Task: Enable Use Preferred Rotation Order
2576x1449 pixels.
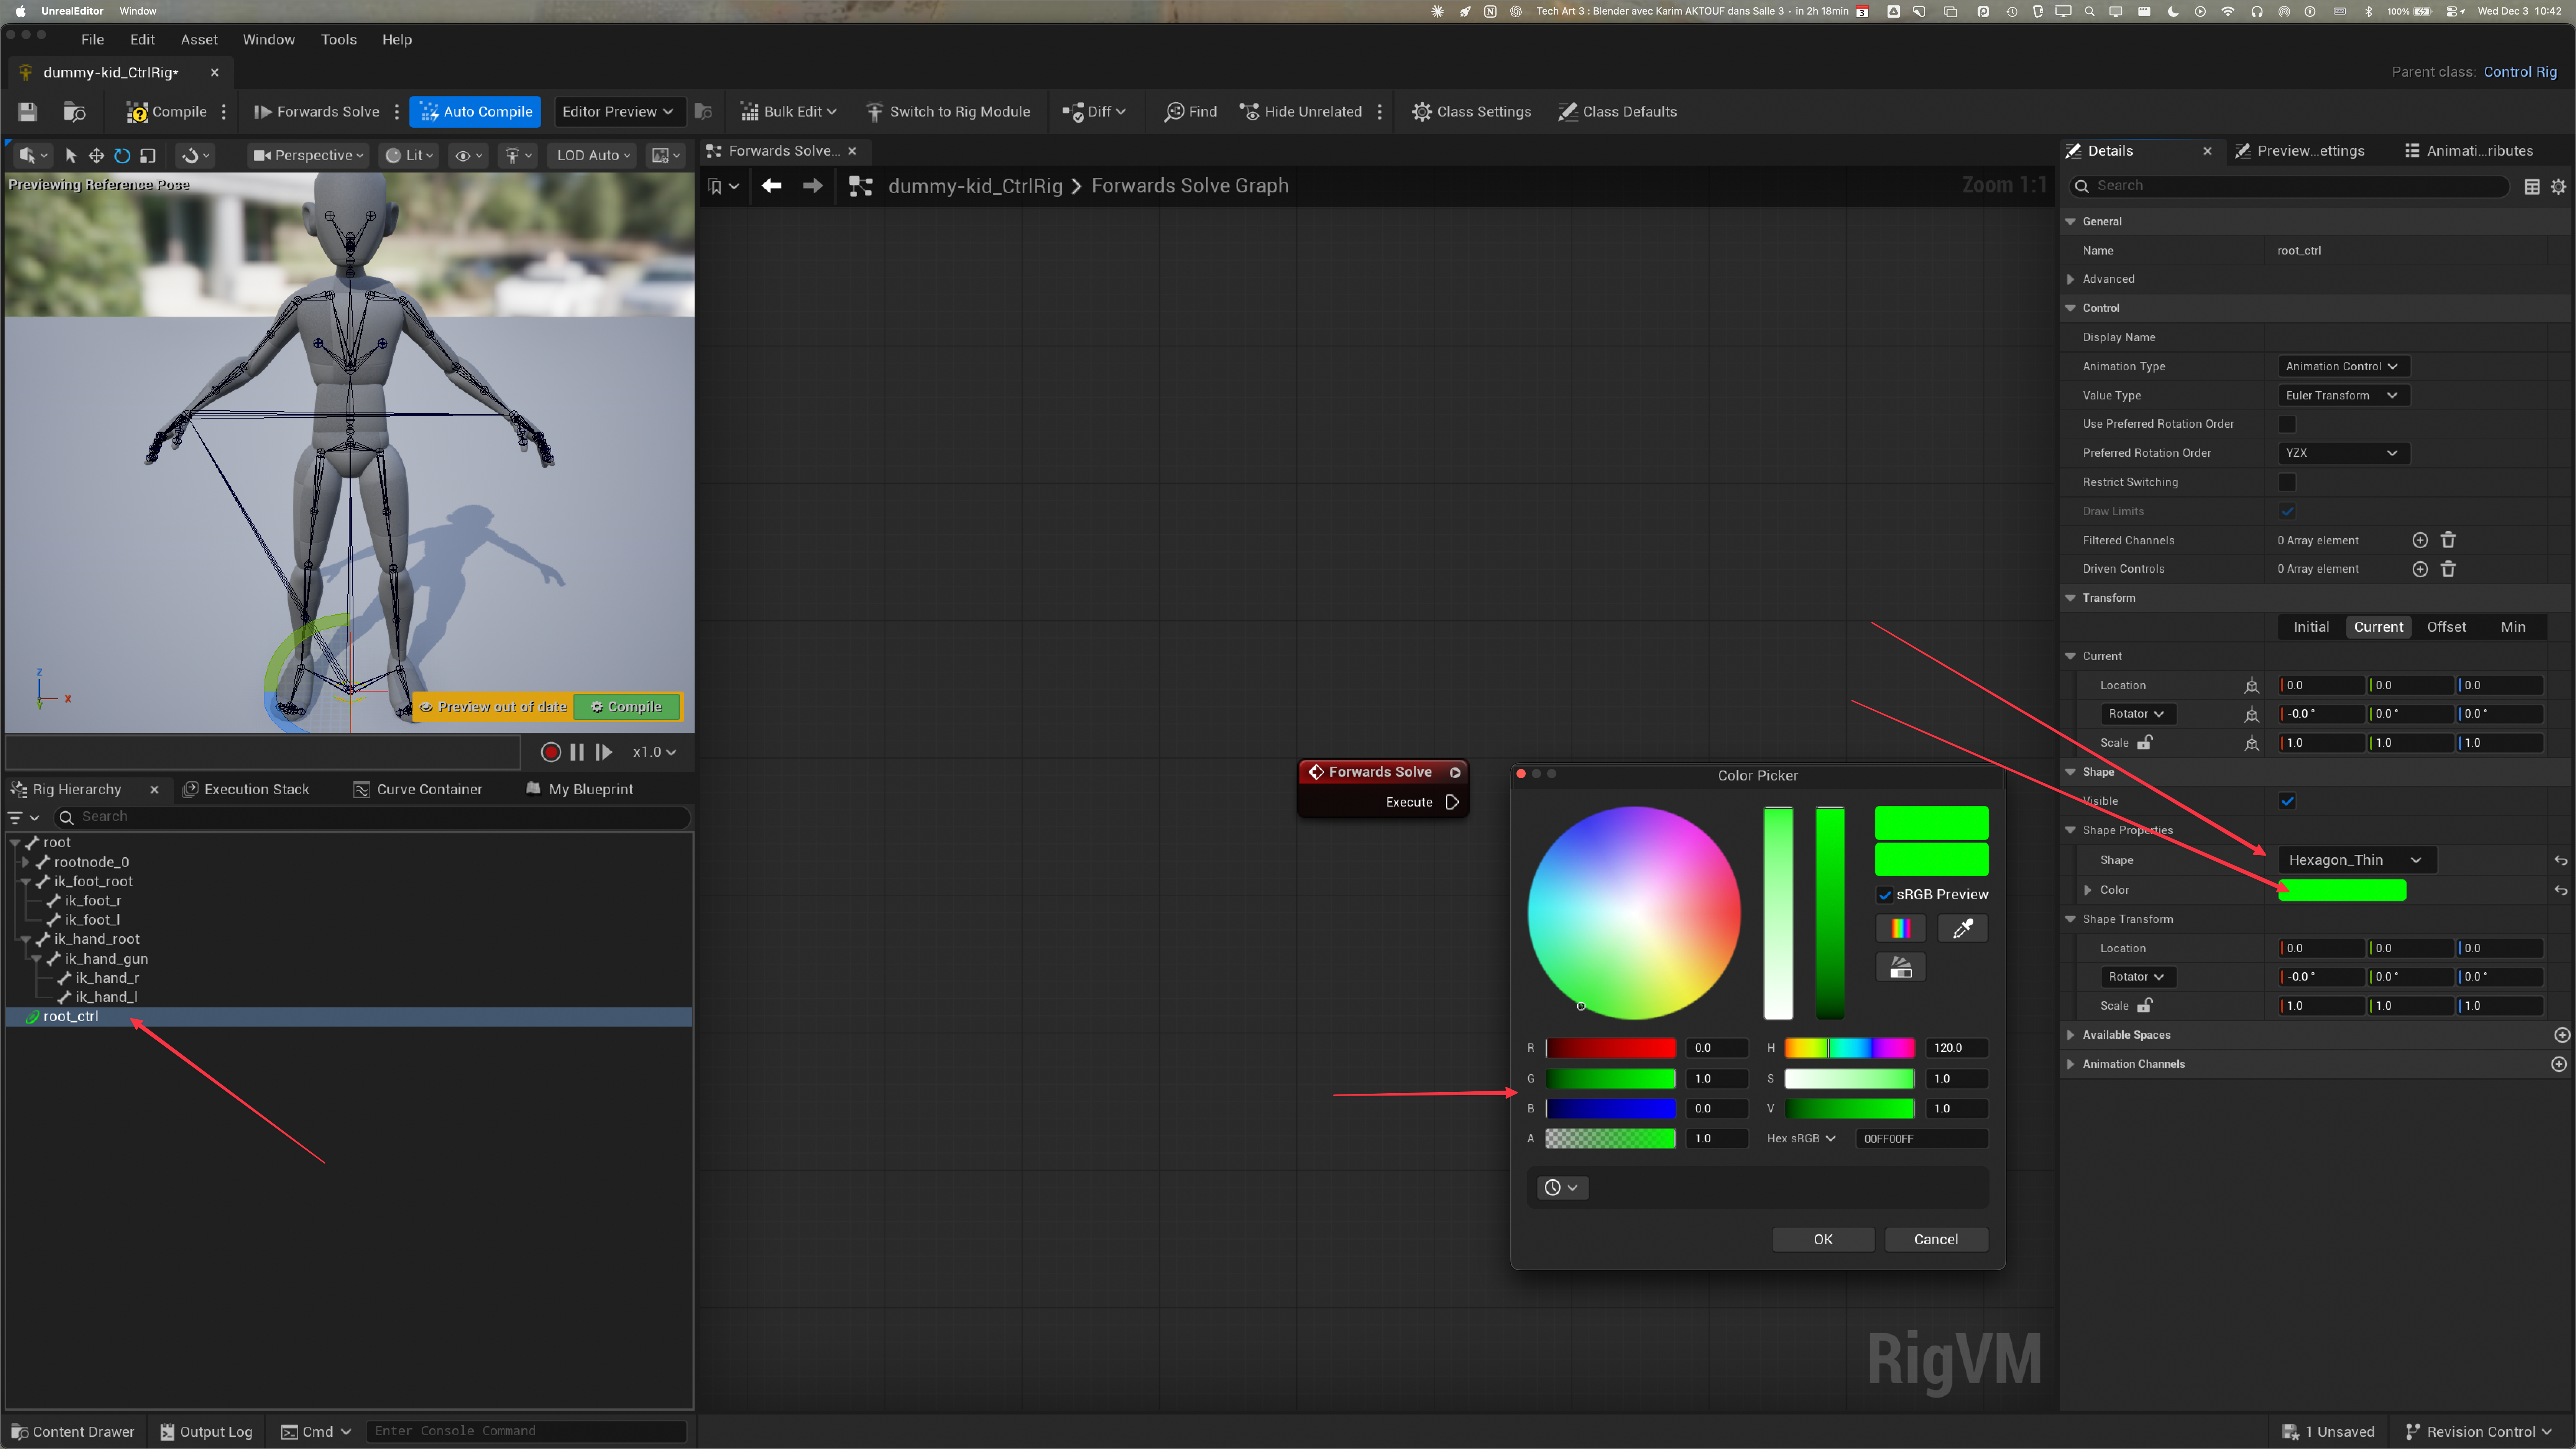Action: click(2287, 424)
